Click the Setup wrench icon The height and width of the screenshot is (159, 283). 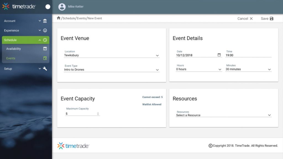coord(45,69)
